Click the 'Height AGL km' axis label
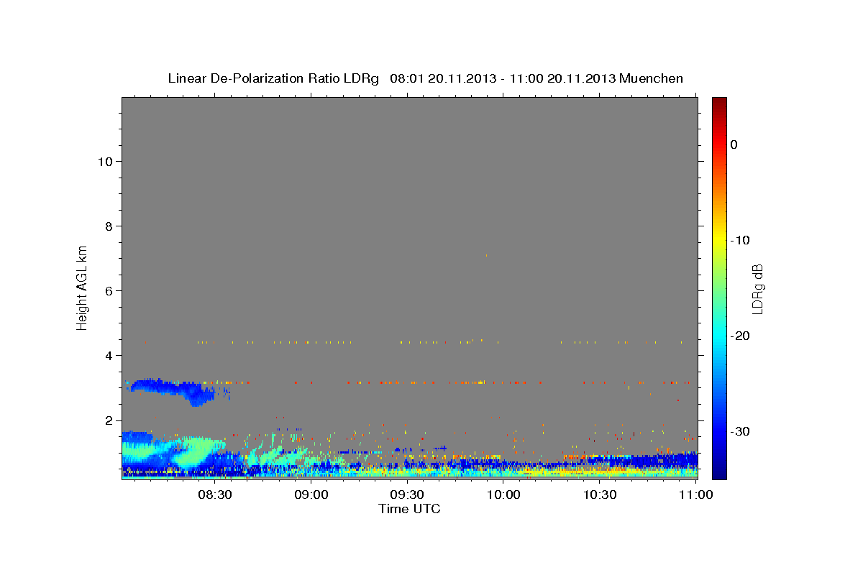The width and height of the screenshot is (863, 575). tap(83, 287)
